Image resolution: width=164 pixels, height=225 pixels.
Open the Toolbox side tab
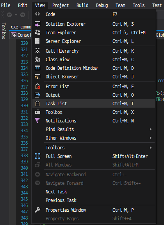click(x=4, y=31)
